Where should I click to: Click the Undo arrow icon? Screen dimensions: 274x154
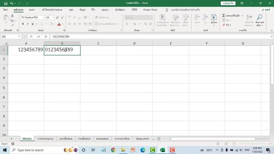click(12, 3)
